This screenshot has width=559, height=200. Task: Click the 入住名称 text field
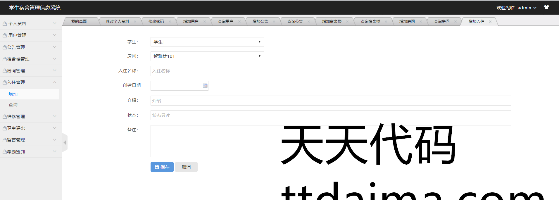pyautogui.click(x=330, y=71)
